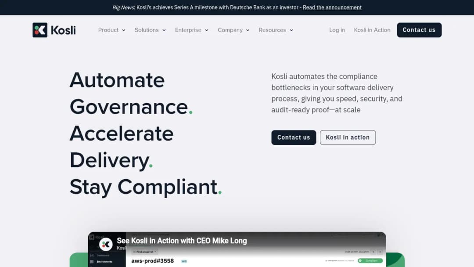Click the Kosli logo in the header
474x267 pixels.
(54, 30)
